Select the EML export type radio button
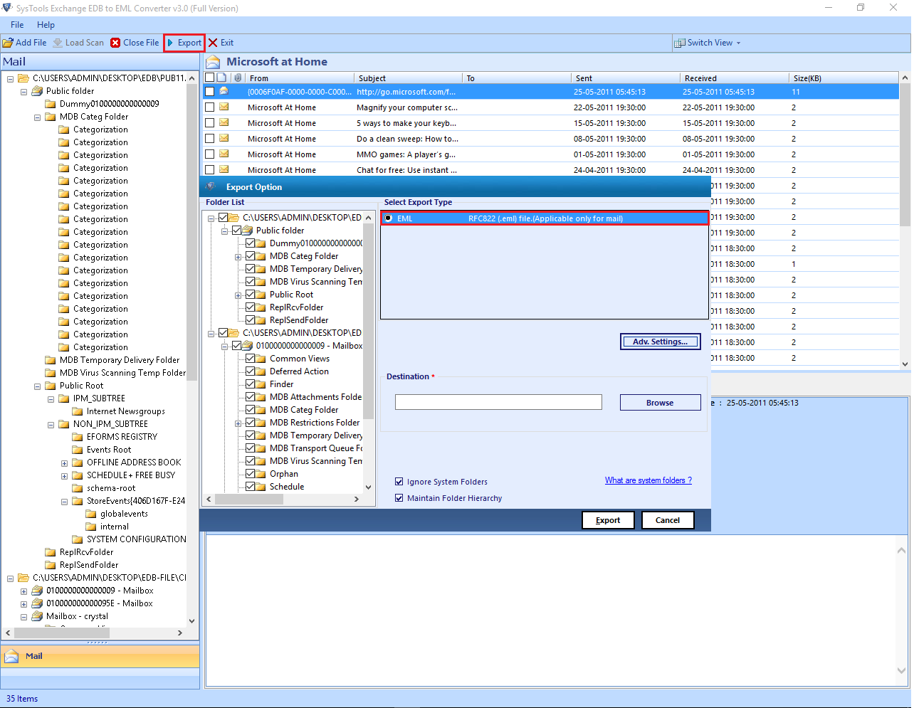The image size is (914, 708). [x=389, y=218]
